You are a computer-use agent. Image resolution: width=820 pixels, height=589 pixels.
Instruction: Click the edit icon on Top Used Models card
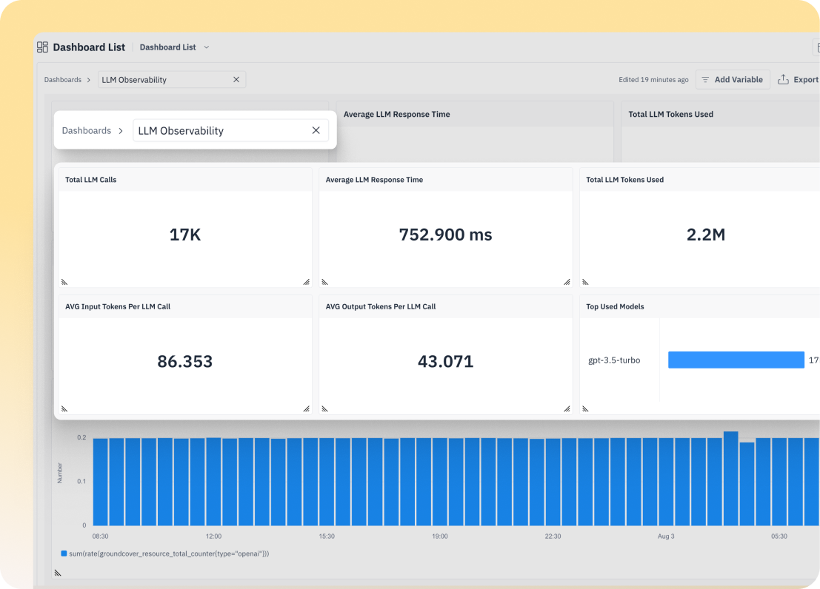coord(586,408)
